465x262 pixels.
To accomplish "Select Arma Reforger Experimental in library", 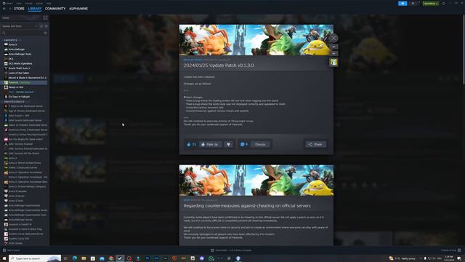I will [x=24, y=205].
